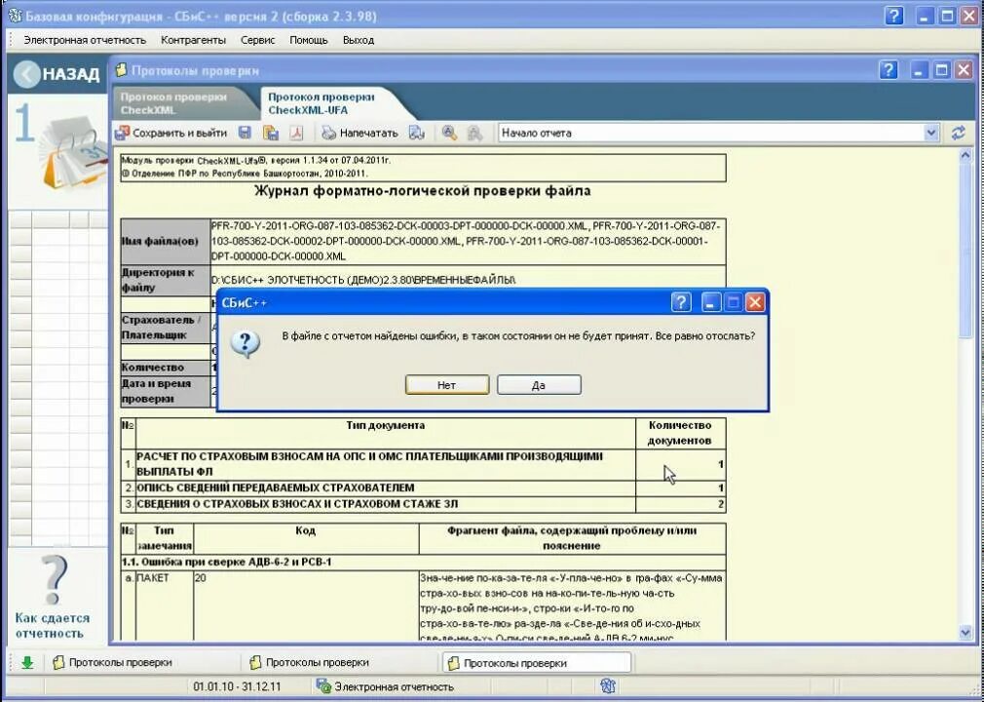The image size is (984, 702).
Task: Click the Фрагмент файла column header
Action: [x=572, y=538]
